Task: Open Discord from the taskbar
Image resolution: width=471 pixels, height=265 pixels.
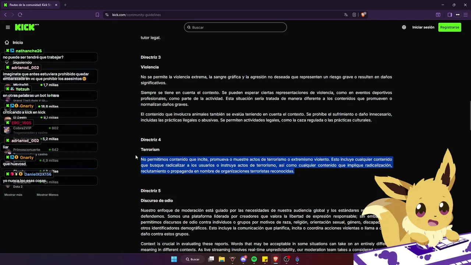Action: (x=243, y=259)
